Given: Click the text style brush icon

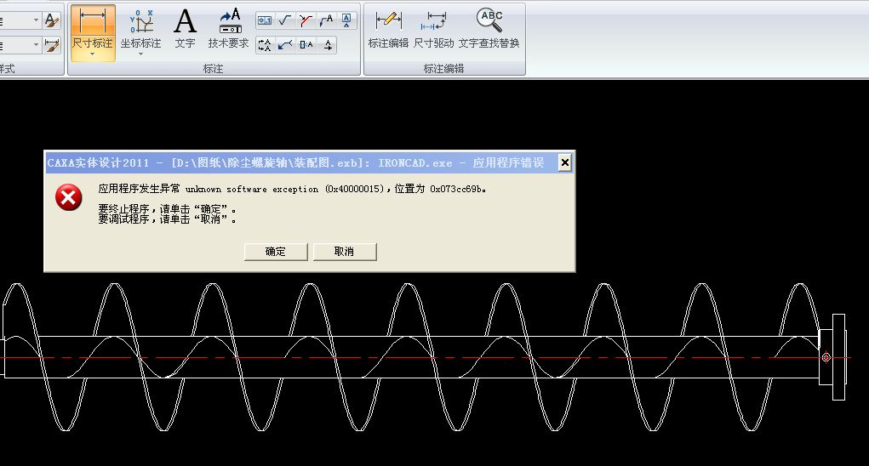Looking at the screenshot, I should coord(51,20).
